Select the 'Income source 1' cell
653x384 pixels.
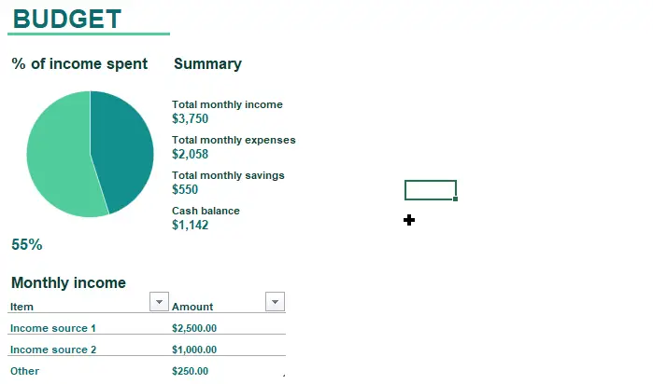coord(53,328)
